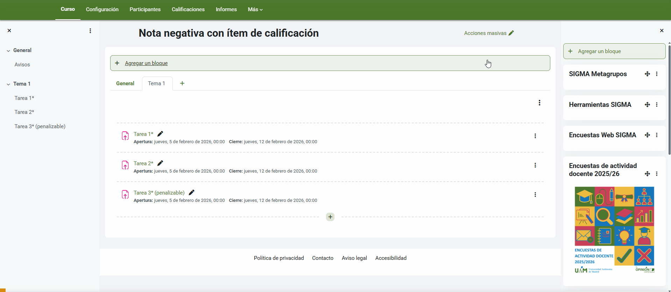Go to the Curso tab
Viewport: 671px width, 292px height.
pyautogui.click(x=68, y=9)
